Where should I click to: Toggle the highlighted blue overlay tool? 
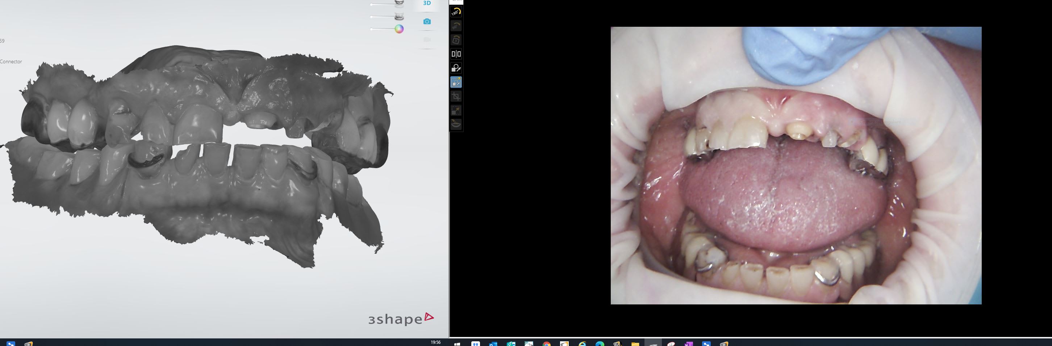click(456, 82)
